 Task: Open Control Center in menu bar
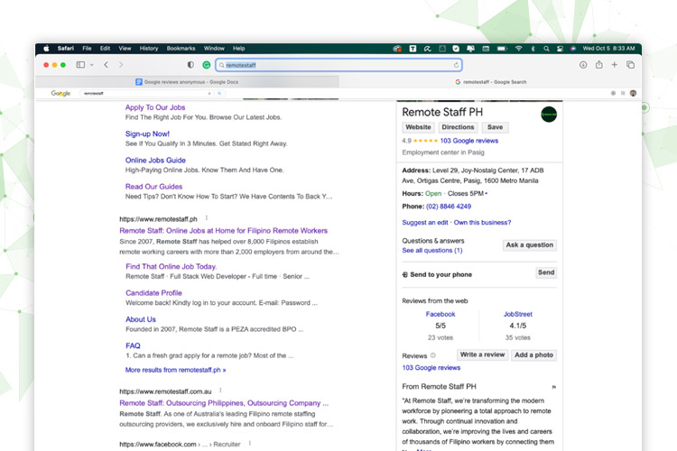(560, 49)
